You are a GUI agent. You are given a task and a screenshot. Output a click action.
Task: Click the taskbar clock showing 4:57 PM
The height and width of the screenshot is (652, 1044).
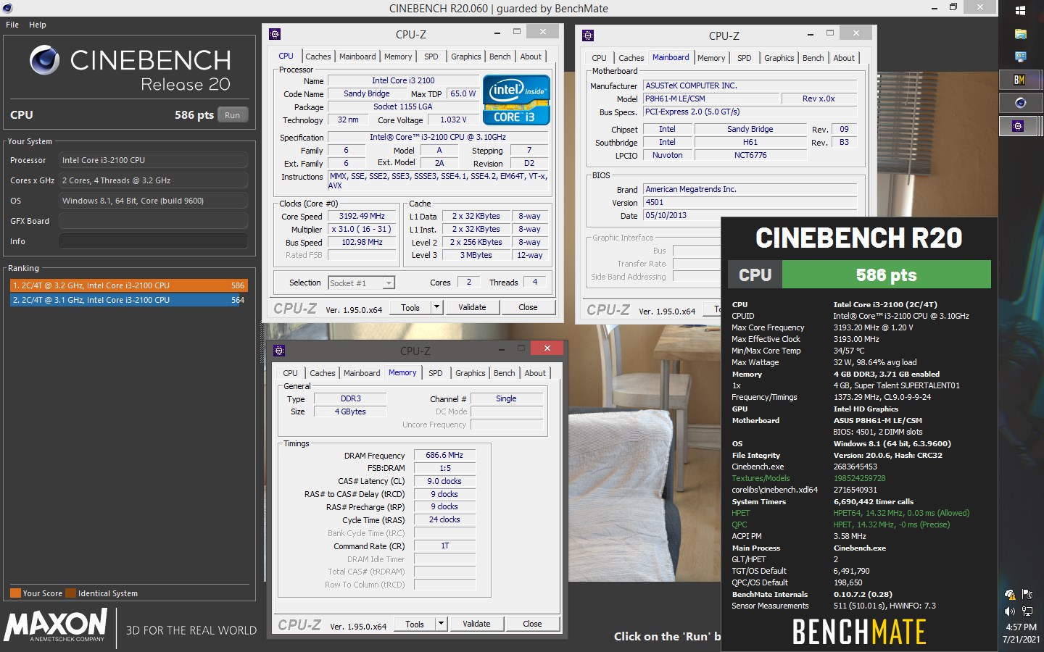(x=1021, y=627)
